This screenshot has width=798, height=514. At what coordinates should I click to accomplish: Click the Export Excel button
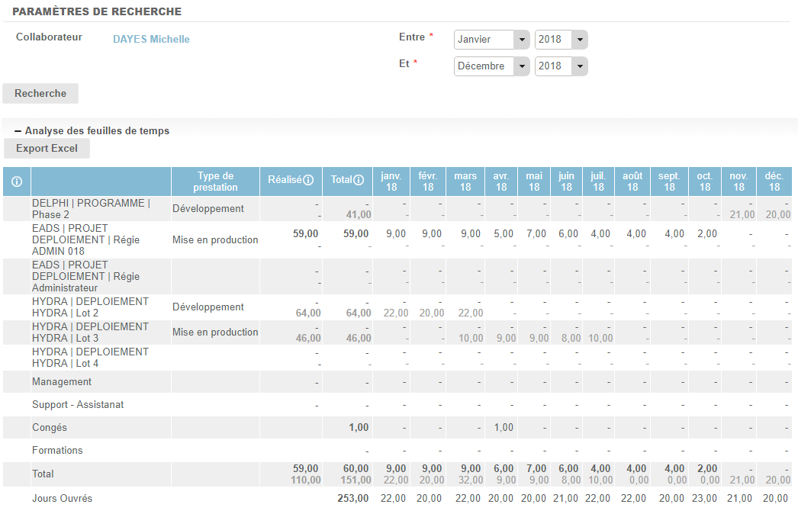pos(47,148)
